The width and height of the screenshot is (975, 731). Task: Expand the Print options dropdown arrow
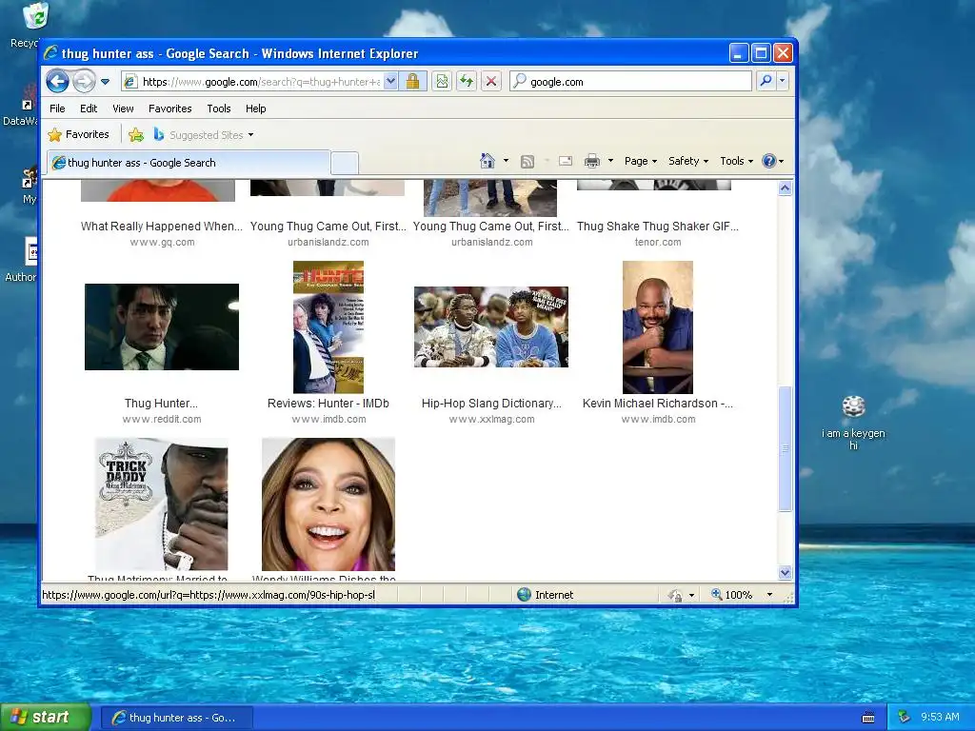[610, 161]
